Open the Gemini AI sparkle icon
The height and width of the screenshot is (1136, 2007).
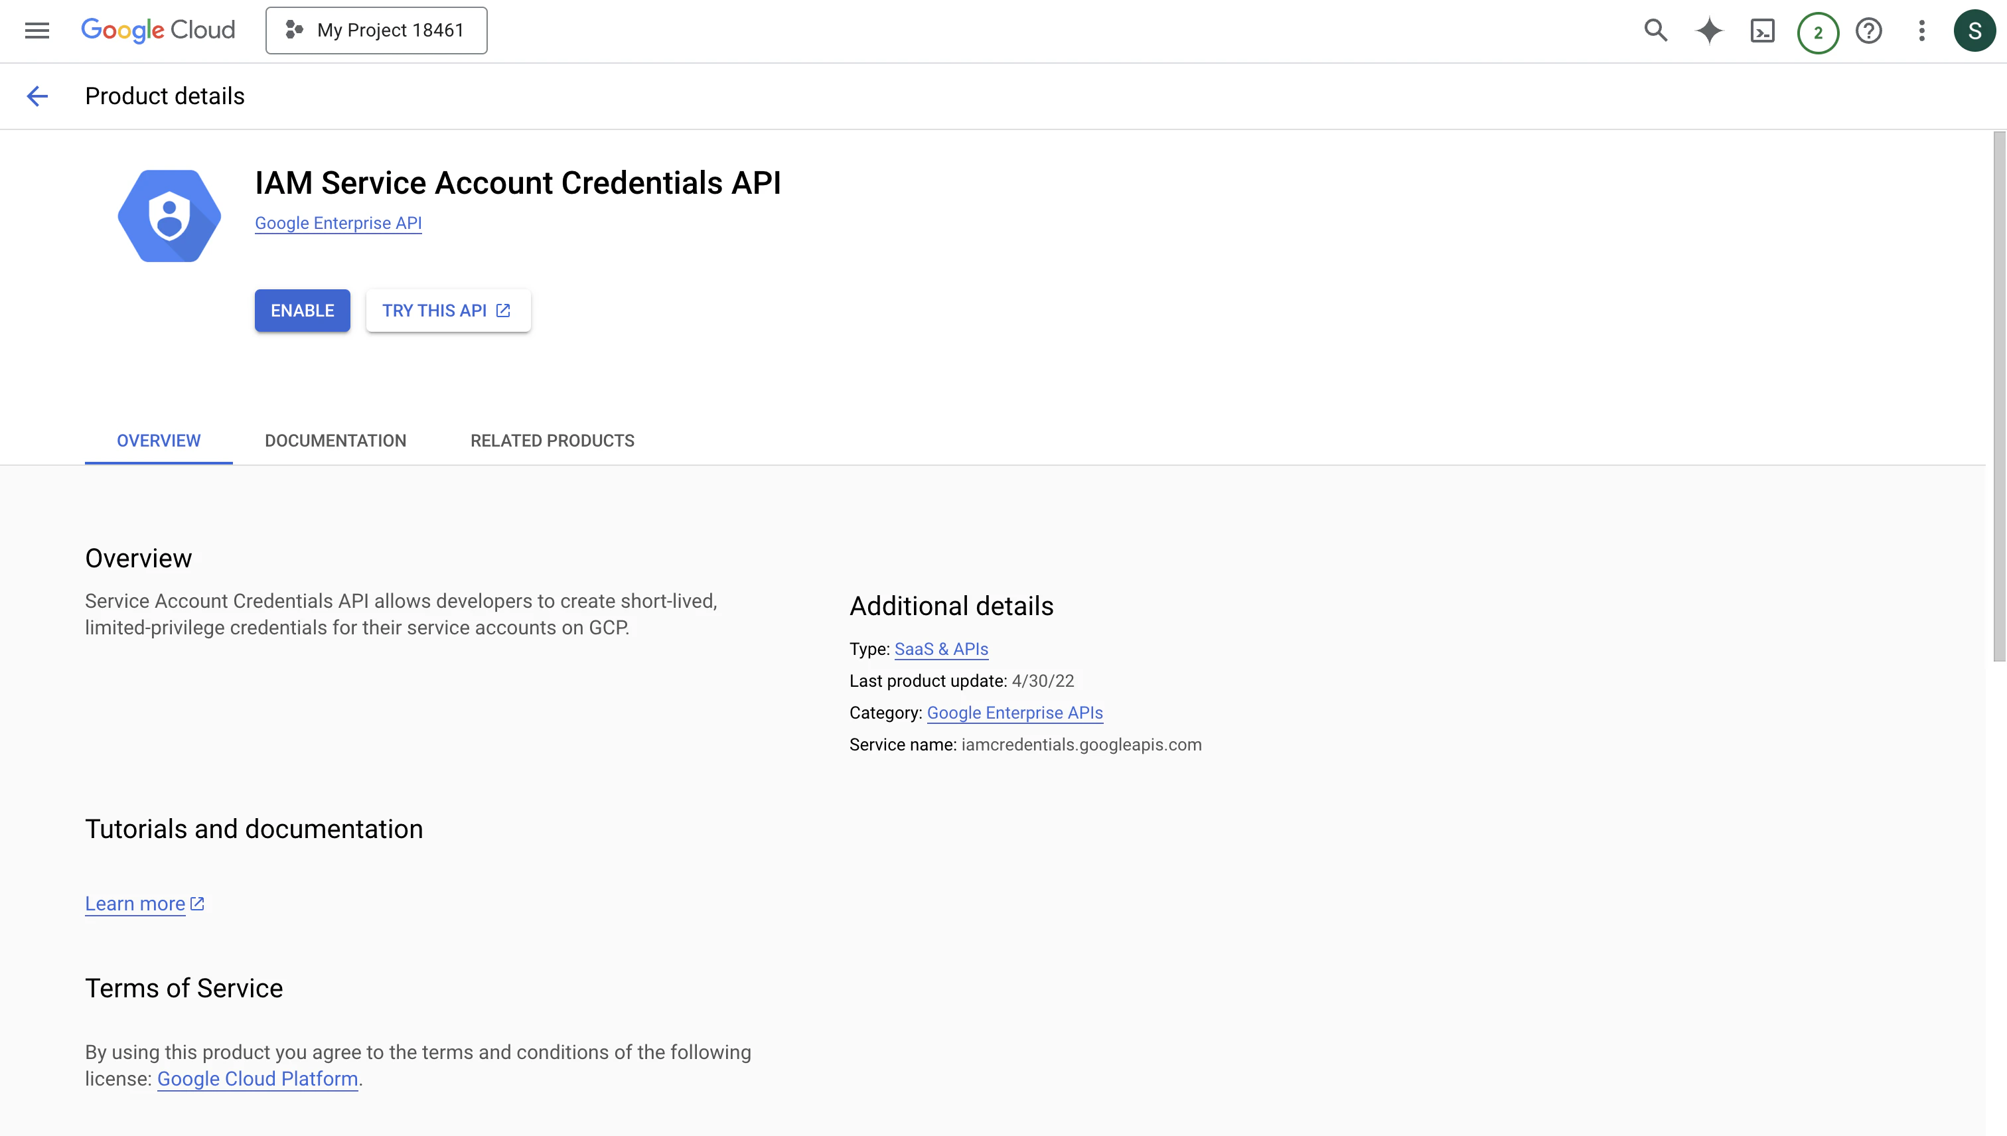click(1709, 31)
